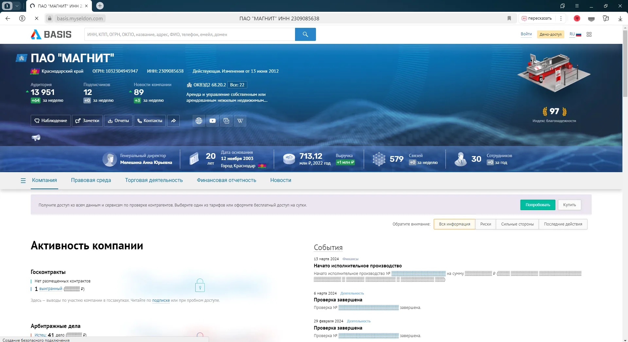The width and height of the screenshot is (628, 342).
Task: Click the Купить button
Action: click(x=569, y=205)
